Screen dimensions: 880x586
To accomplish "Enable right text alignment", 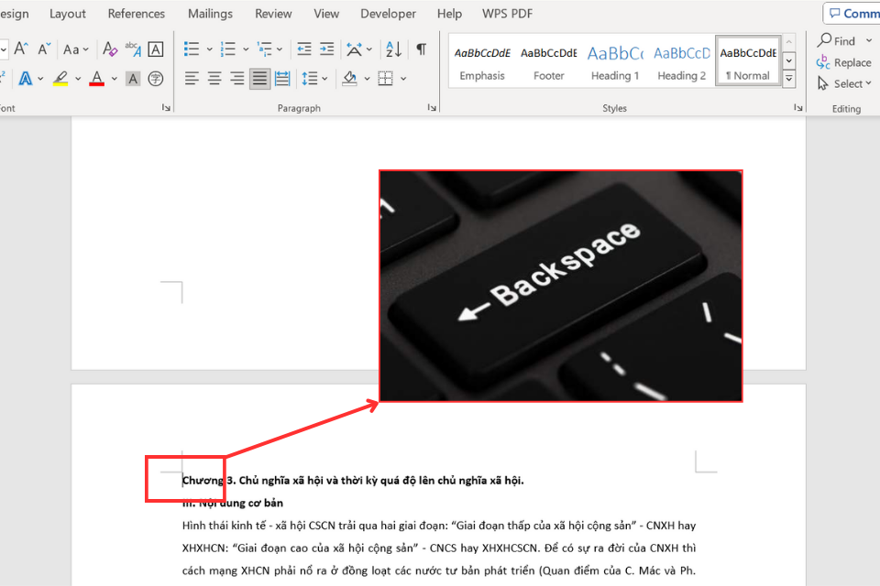I will pos(236,79).
